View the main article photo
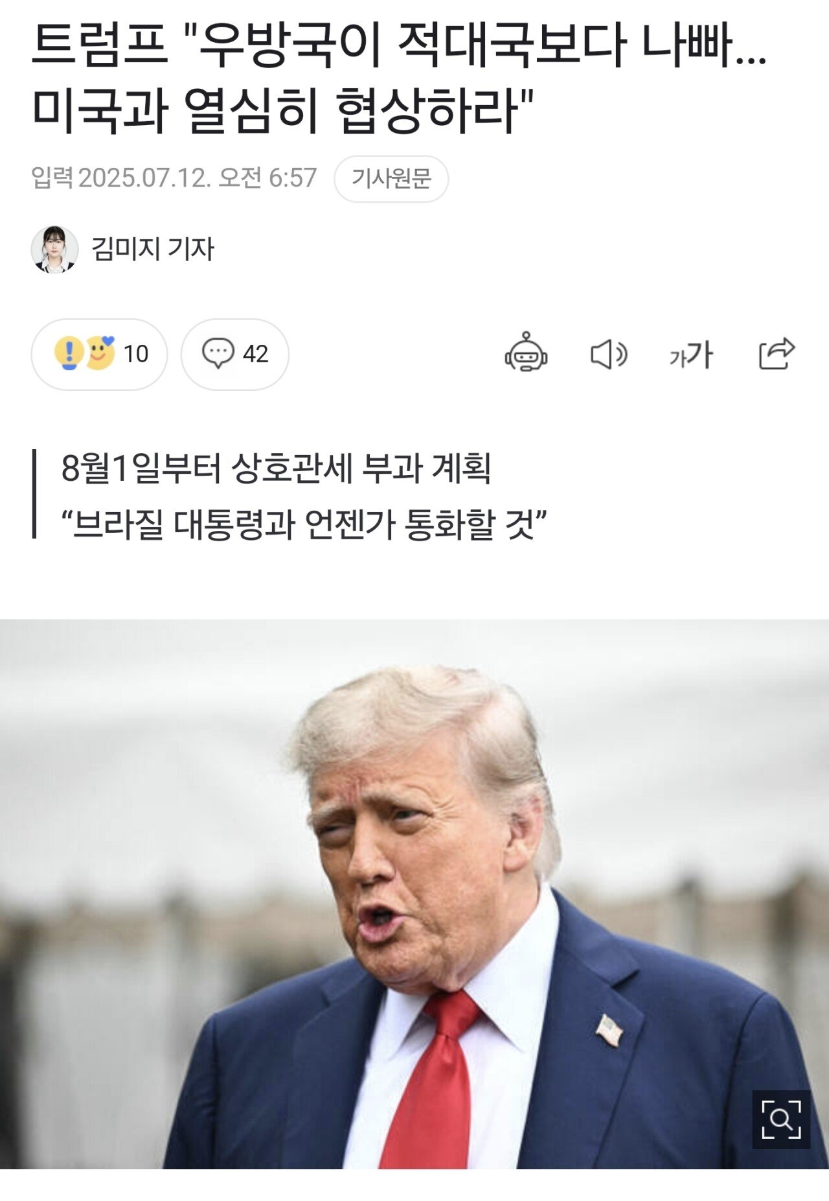The image size is (829, 1201). click(414, 894)
